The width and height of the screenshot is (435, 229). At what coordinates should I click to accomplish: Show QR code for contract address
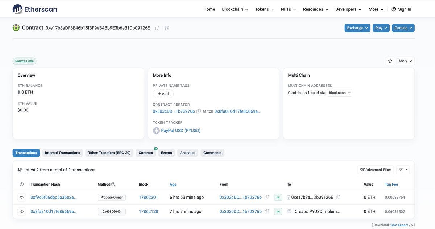coord(167,28)
